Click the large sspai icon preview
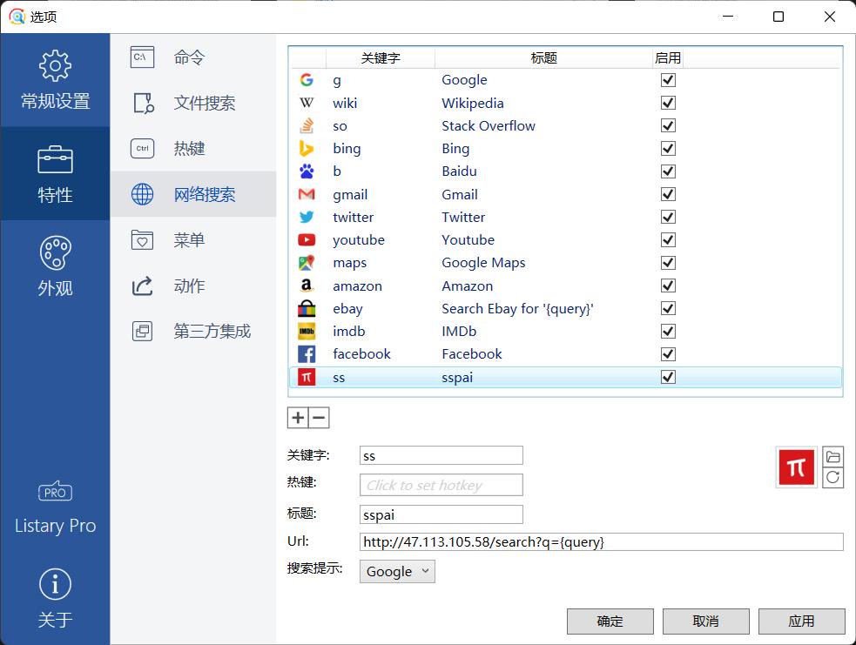The width and height of the screenshot is (856, 645). click(x=797, y=467)
